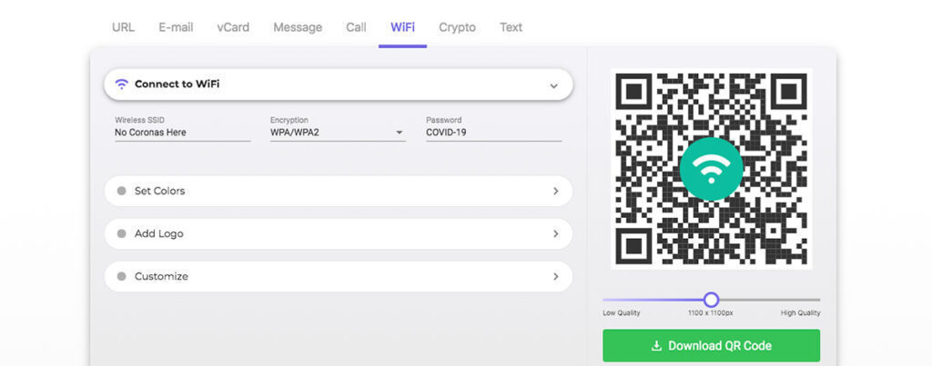Collapse the Connect to WiFi section chevron
This screenshot has width=932, height=366.
554,85
